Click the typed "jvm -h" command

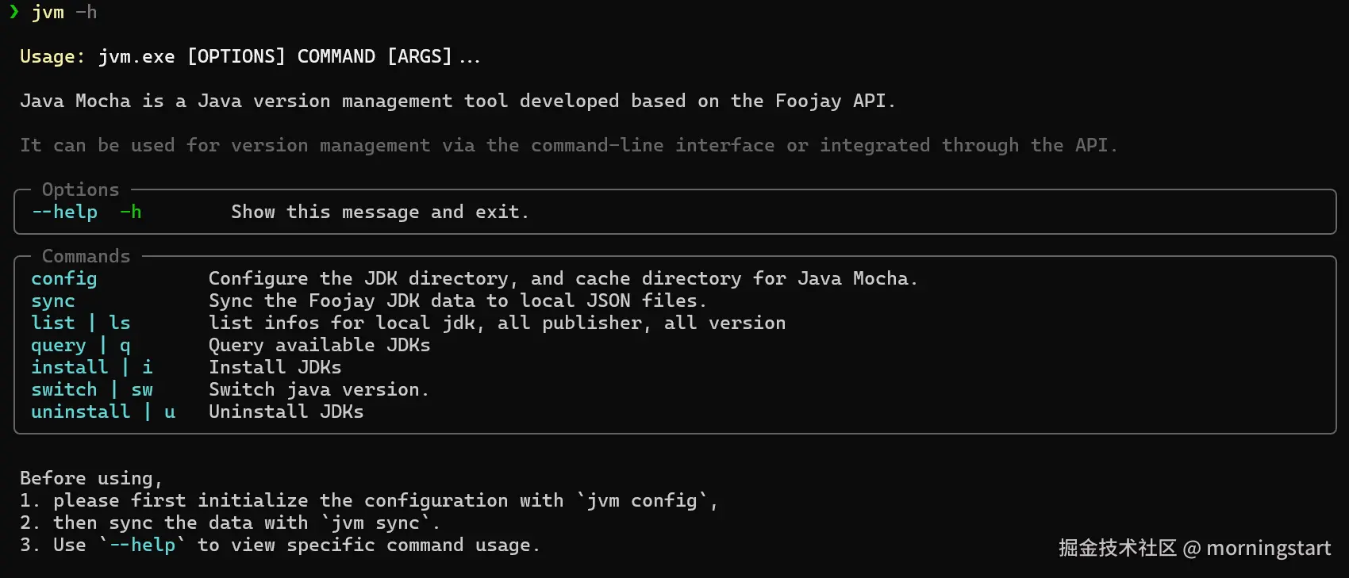click(63, 13)
